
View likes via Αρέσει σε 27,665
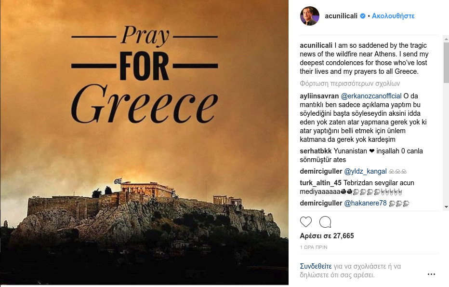(x=327, y=236)
